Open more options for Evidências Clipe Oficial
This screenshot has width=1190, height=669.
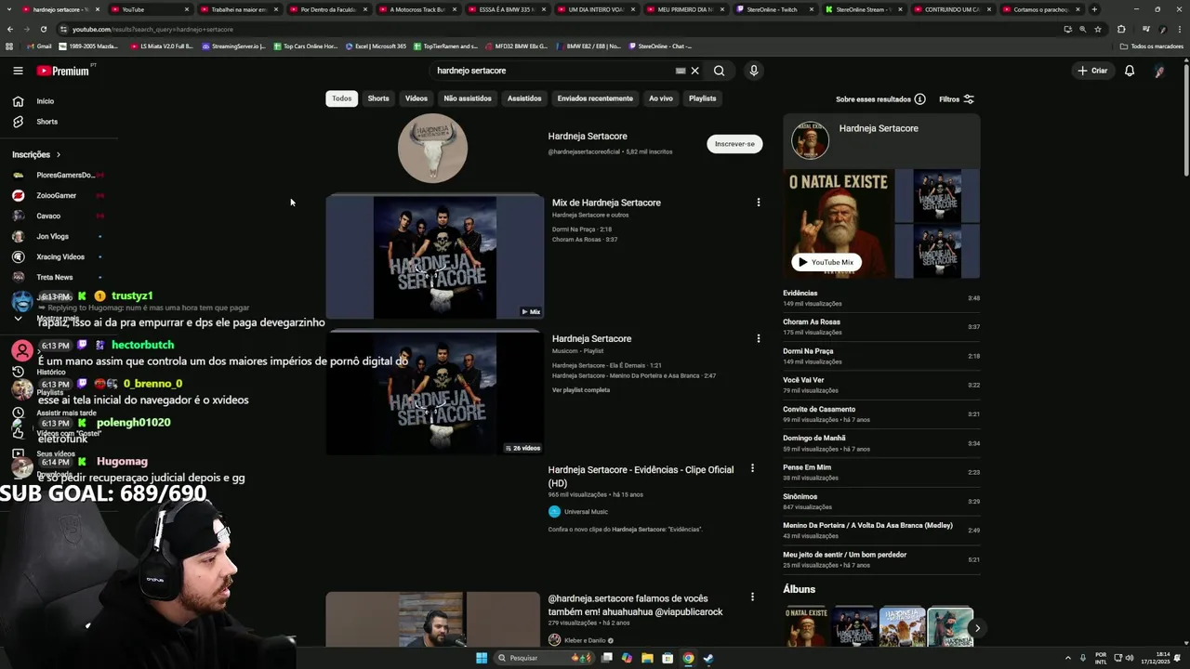point(752,468)
